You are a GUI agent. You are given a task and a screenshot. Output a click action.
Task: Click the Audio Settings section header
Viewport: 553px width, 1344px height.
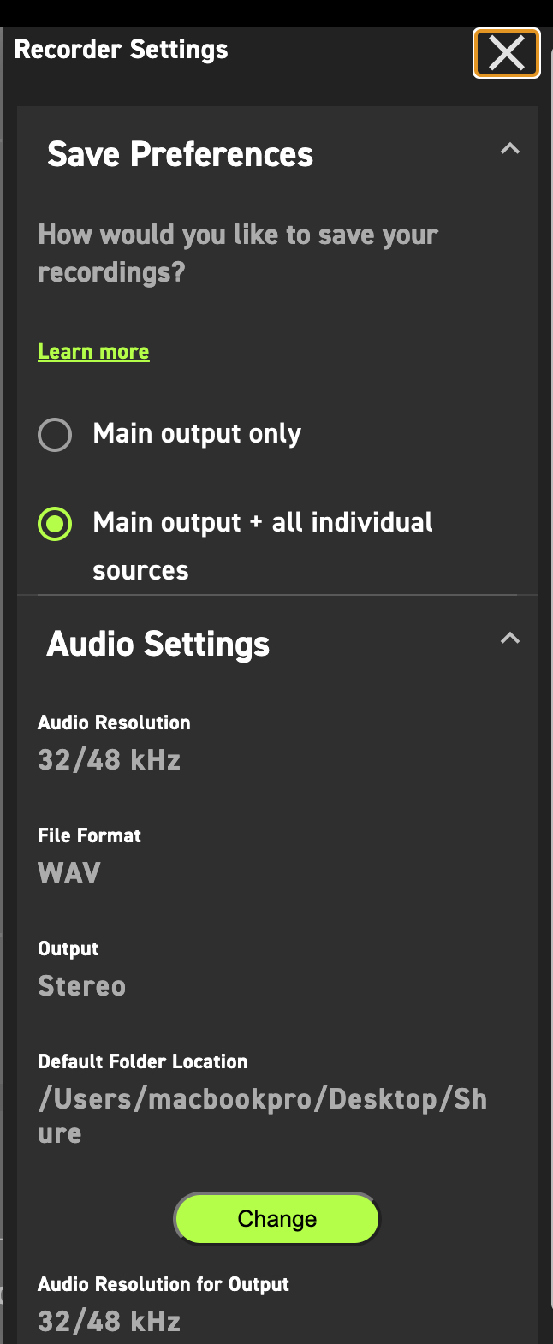(x=158, y=643)
